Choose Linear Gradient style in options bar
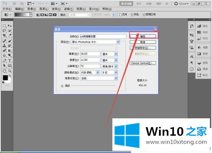 pos(38,15)
